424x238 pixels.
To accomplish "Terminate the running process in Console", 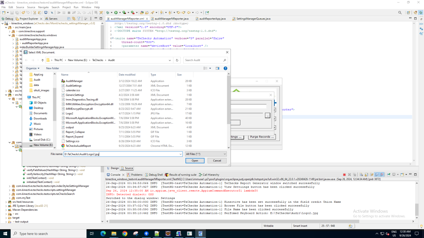I will [x=344, y=174].
